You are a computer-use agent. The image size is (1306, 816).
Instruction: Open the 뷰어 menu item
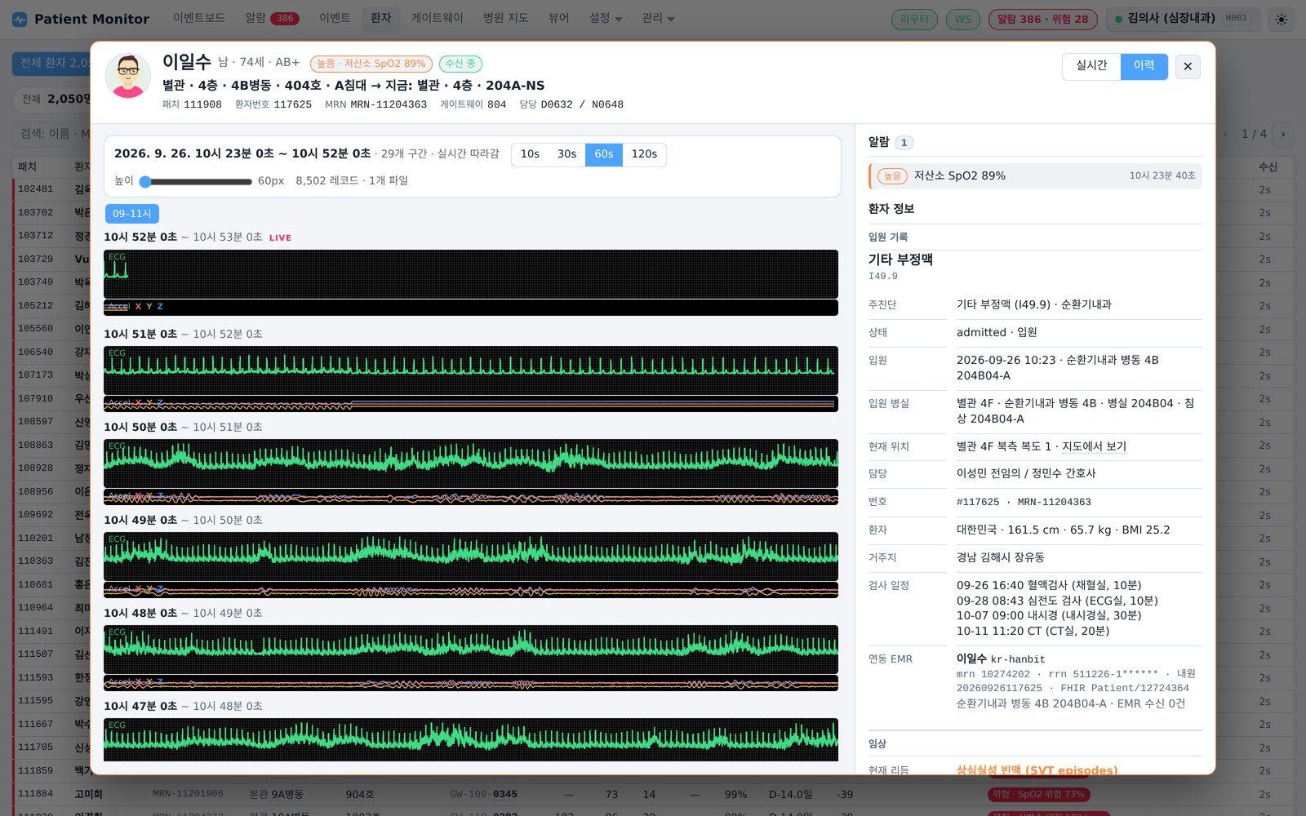(x=559, y=18)
